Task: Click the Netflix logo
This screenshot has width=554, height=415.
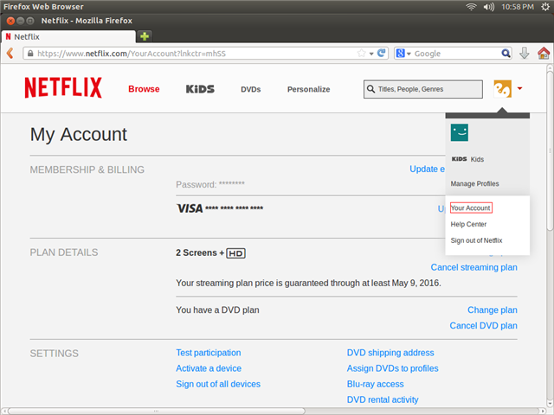Action: [63, 87]
